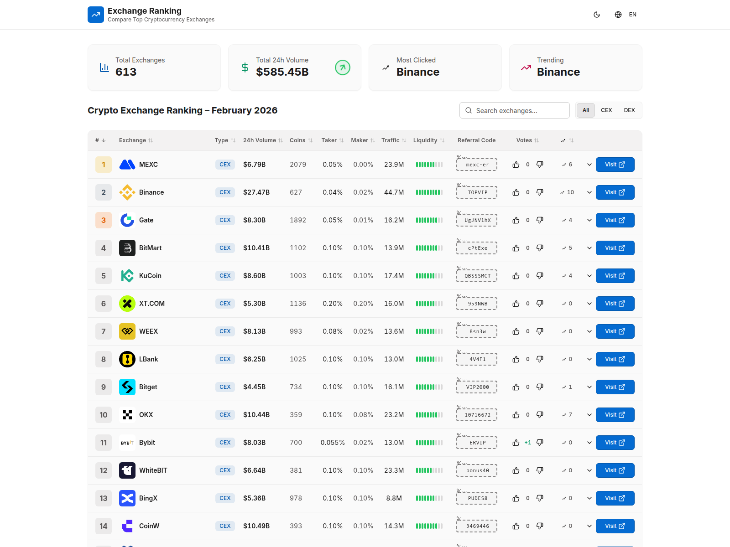The image size is (730, 547).
Task: Click the Bybit exchange logo
Action: click(x=127, y=443)
